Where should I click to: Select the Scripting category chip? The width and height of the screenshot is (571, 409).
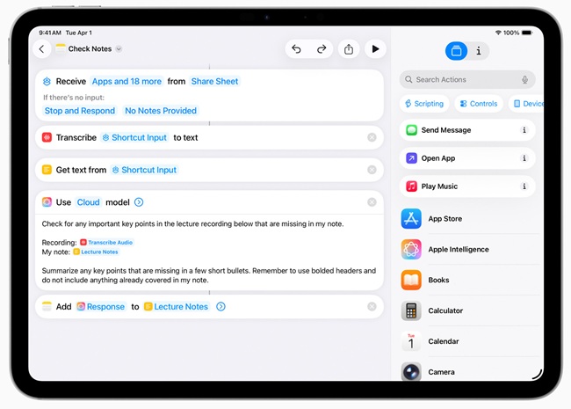point(424,104)
